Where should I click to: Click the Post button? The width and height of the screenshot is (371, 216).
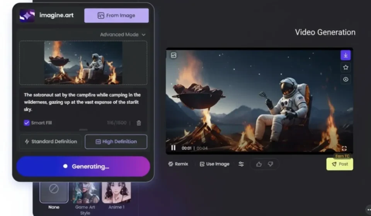point(340,164)
